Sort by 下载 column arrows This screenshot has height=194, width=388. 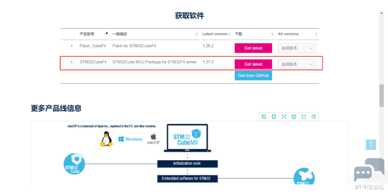point(272,34)
